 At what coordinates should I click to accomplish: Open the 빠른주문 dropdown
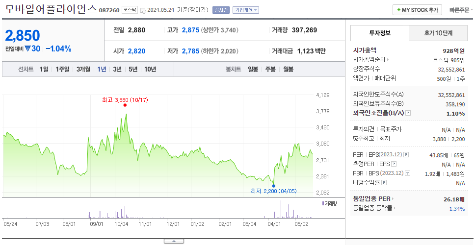point(461,10)
